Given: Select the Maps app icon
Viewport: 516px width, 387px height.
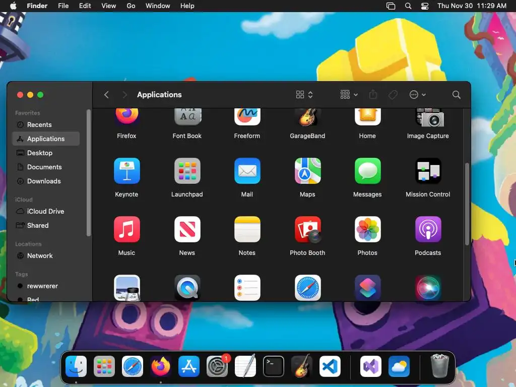Looking at the screenshot, I should (x=307, y=171).
